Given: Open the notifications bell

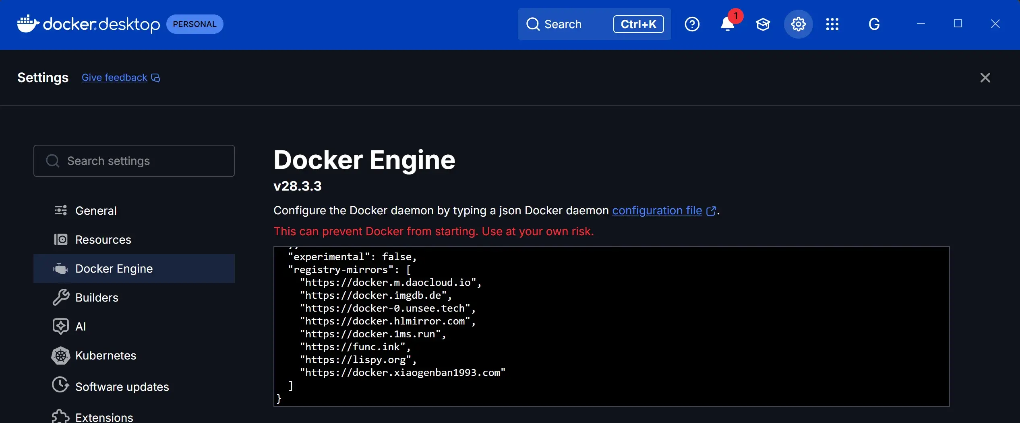Looking at the screenshot, I should (x=728, y=24).
